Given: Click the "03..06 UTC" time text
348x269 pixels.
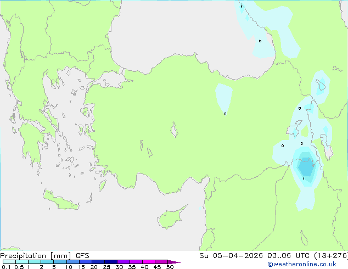Looking at the screenshot, I should 288,256.
